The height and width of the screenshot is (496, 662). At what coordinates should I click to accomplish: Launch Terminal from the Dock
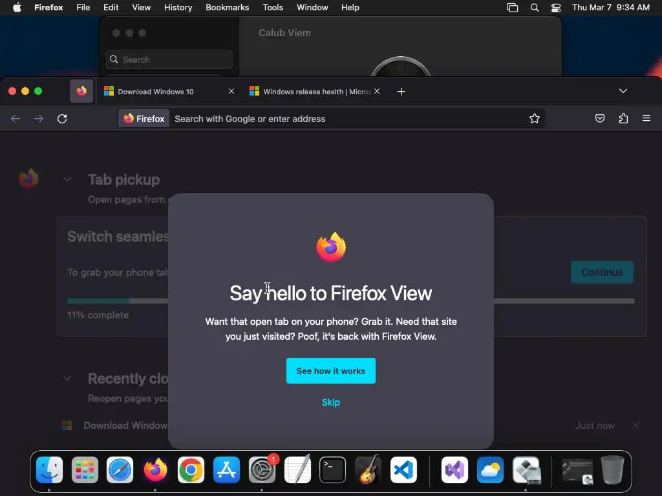pyautogui.click(x=333, y=470)
